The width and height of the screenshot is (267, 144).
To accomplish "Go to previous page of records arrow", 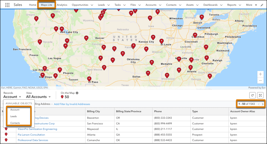I will [259, 104].
